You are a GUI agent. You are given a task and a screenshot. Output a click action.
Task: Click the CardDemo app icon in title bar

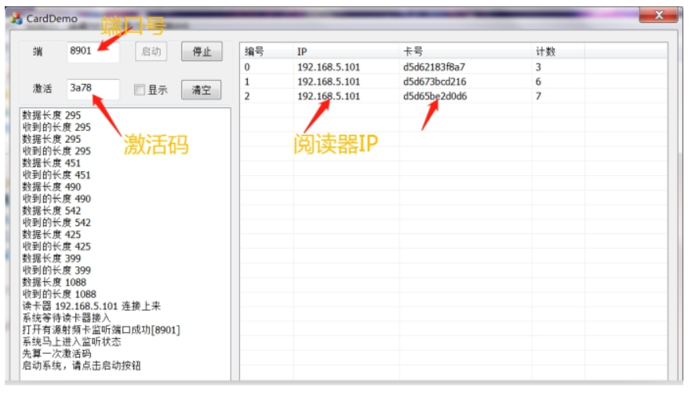pos(16,17)
